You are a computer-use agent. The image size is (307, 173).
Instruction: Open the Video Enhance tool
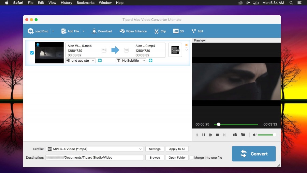coord(133,31)
